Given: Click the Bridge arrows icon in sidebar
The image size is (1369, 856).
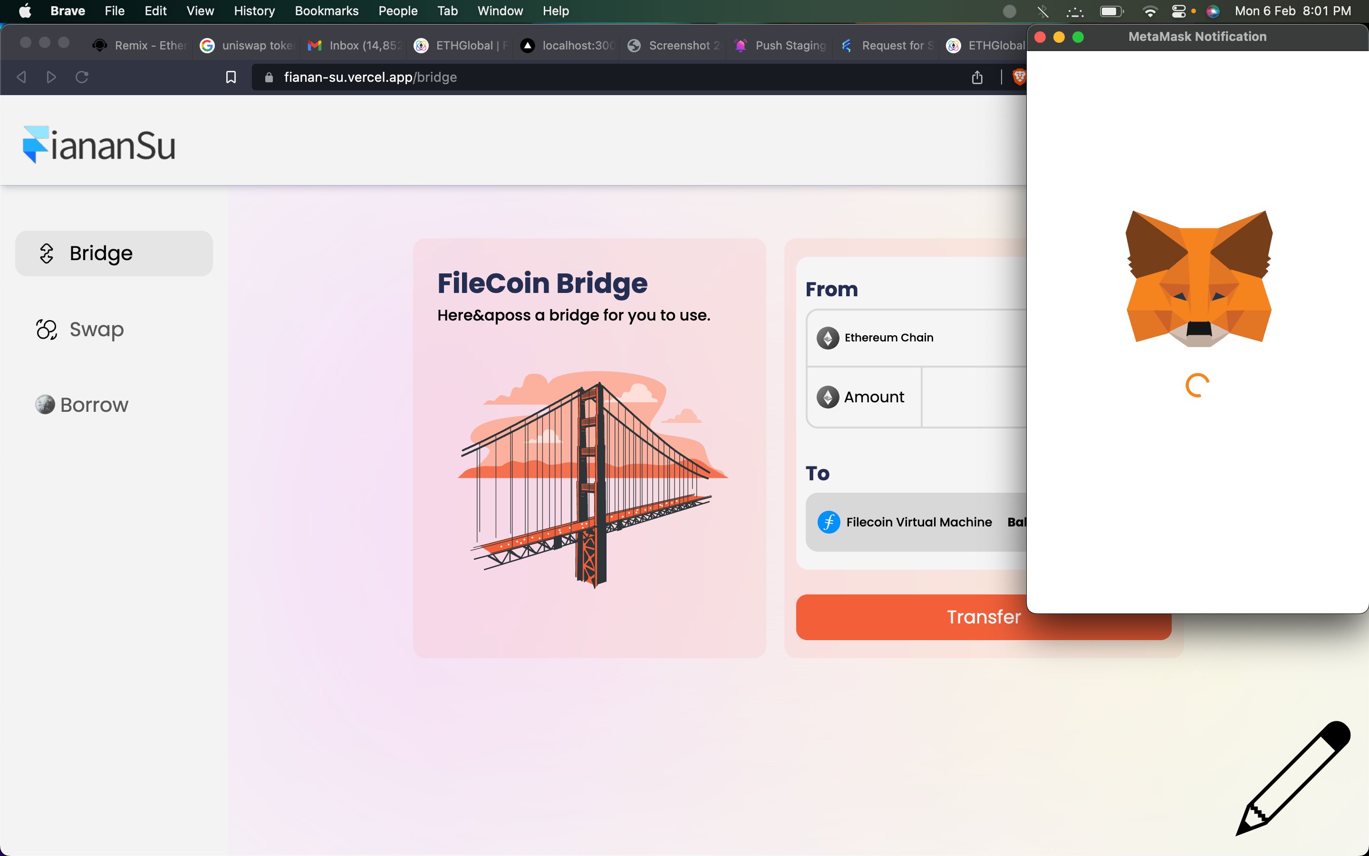Looking at the screenshot, I should tap(47, 253).
